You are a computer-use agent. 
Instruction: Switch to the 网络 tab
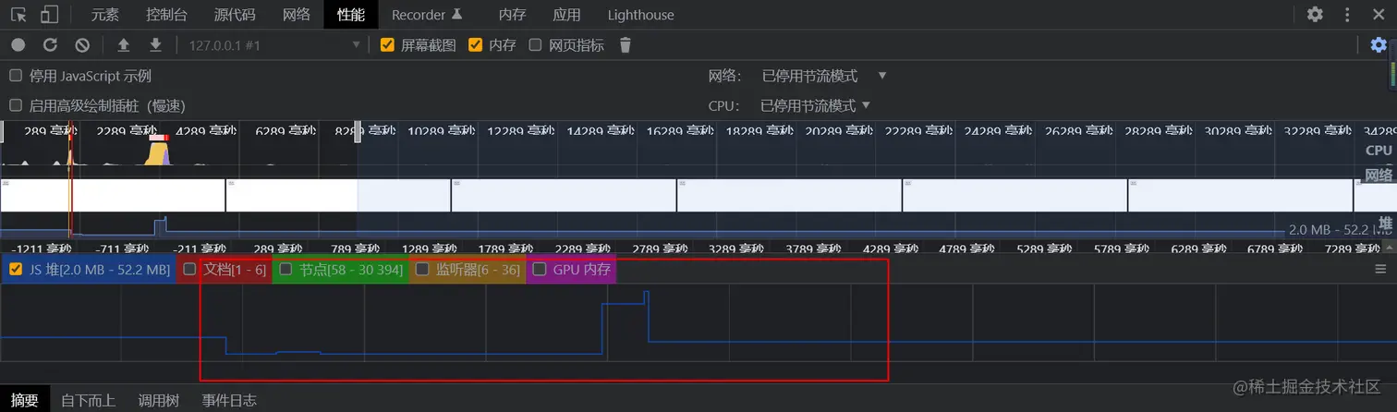tap(297, 15)
